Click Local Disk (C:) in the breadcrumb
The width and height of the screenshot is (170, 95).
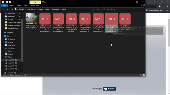click(31, 9)
